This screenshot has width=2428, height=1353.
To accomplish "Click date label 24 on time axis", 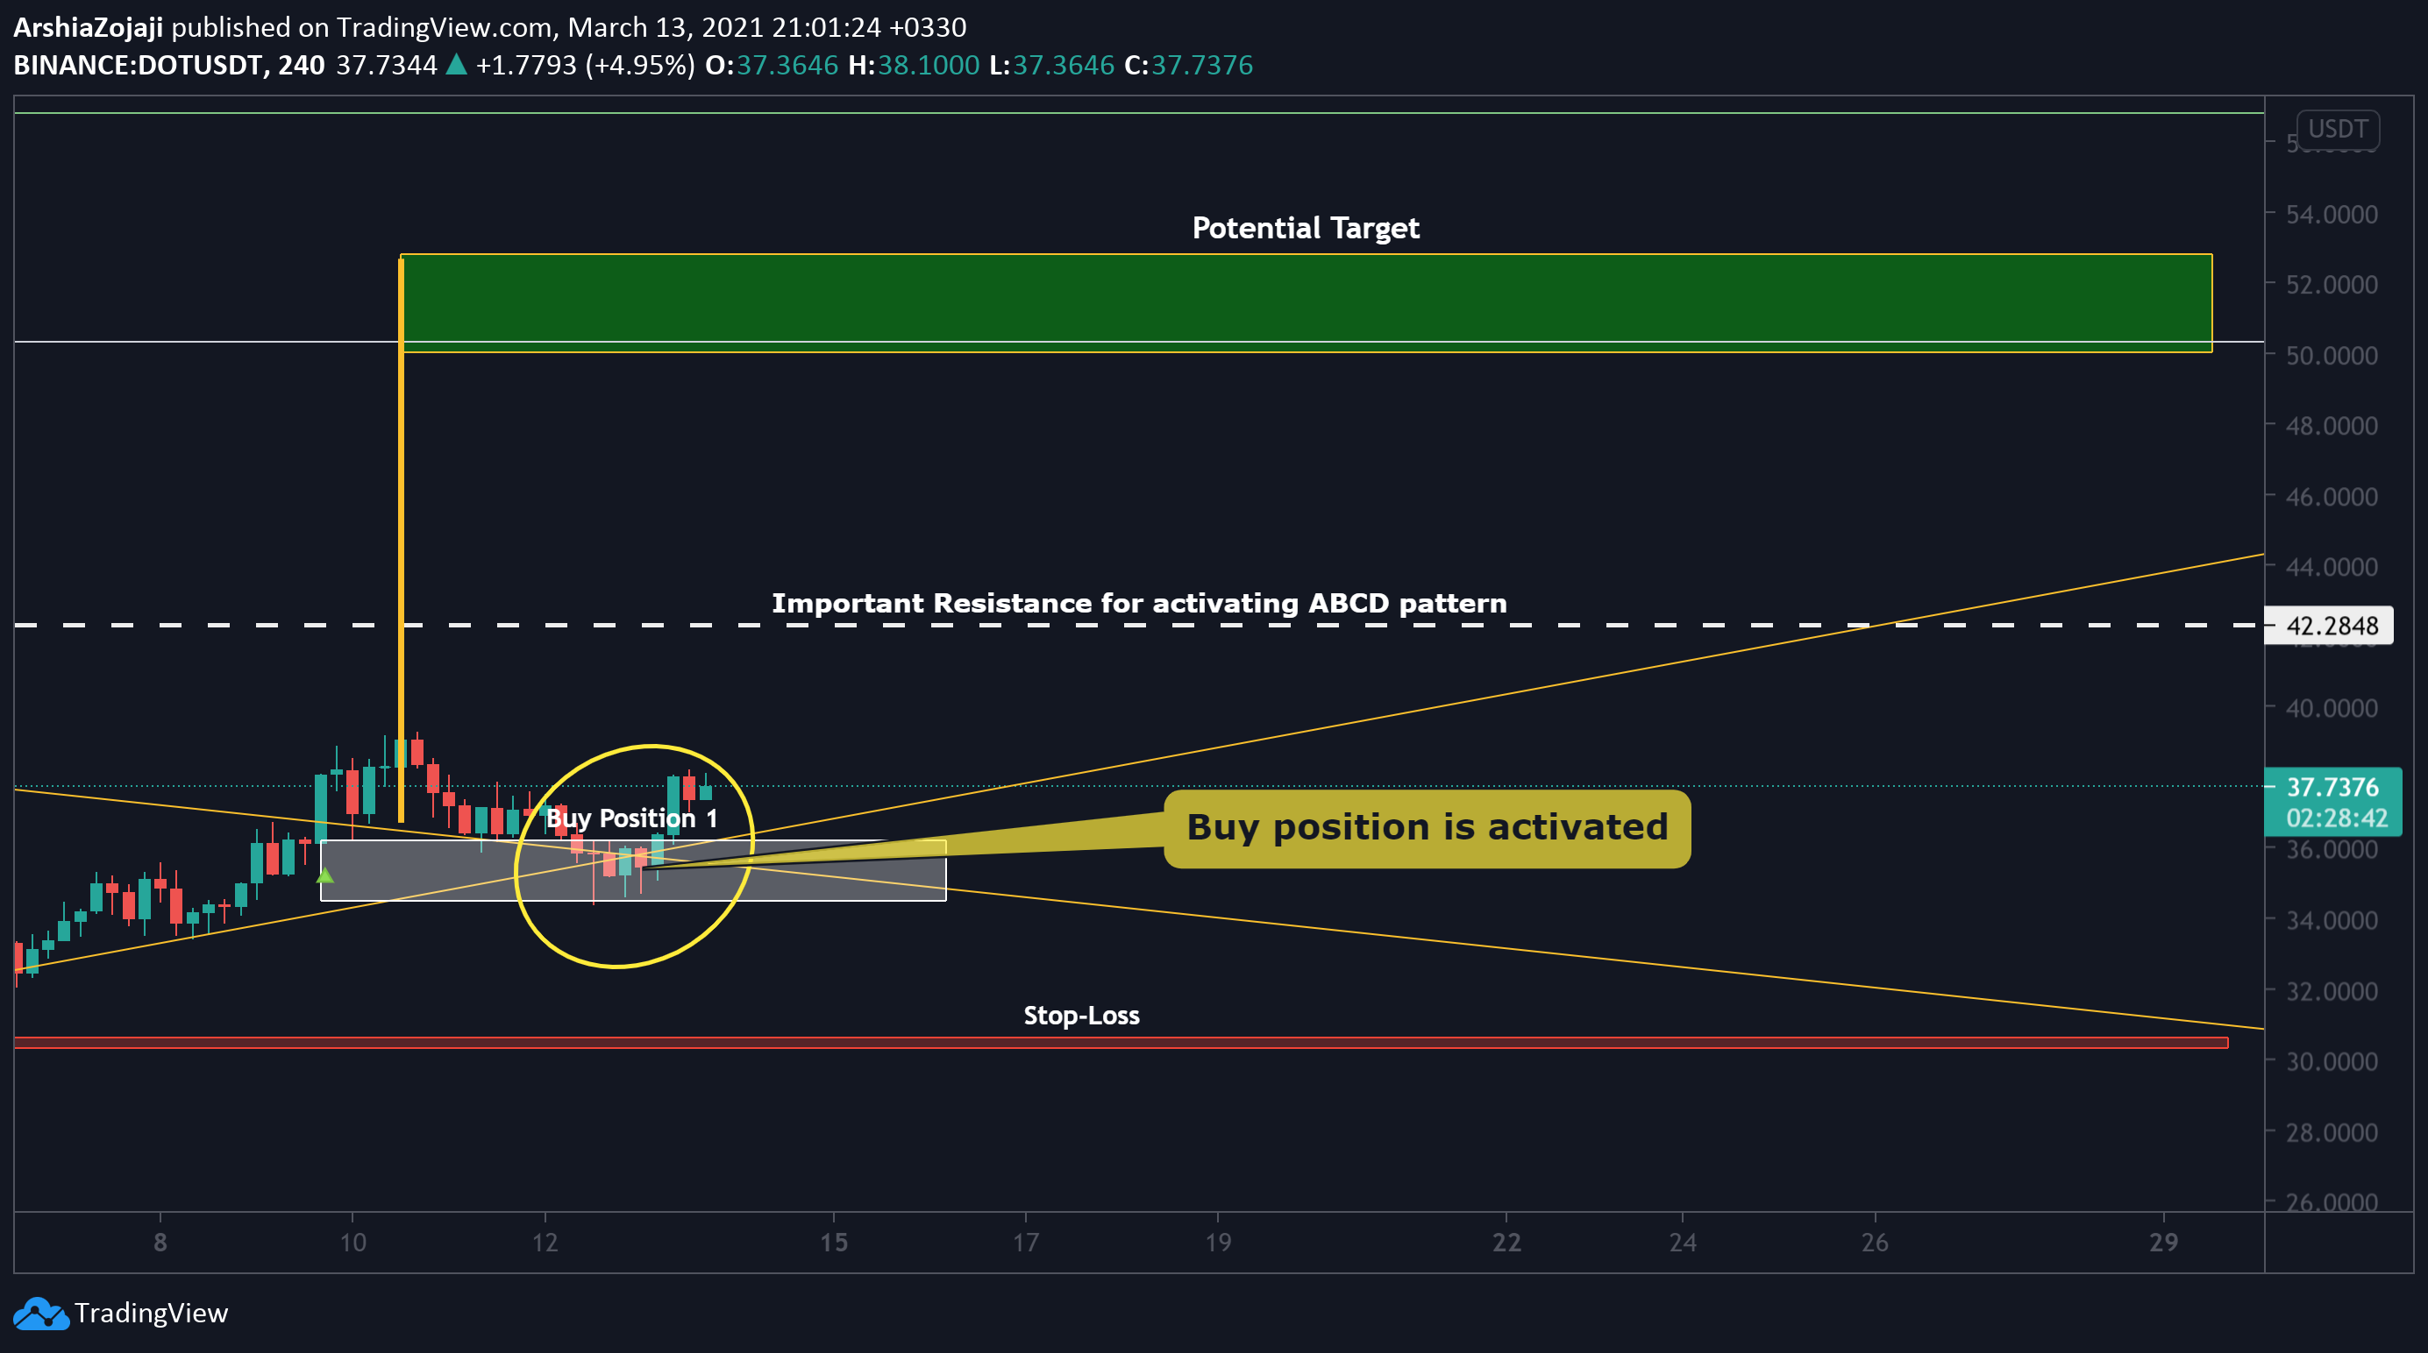I will [1683, 1243].
